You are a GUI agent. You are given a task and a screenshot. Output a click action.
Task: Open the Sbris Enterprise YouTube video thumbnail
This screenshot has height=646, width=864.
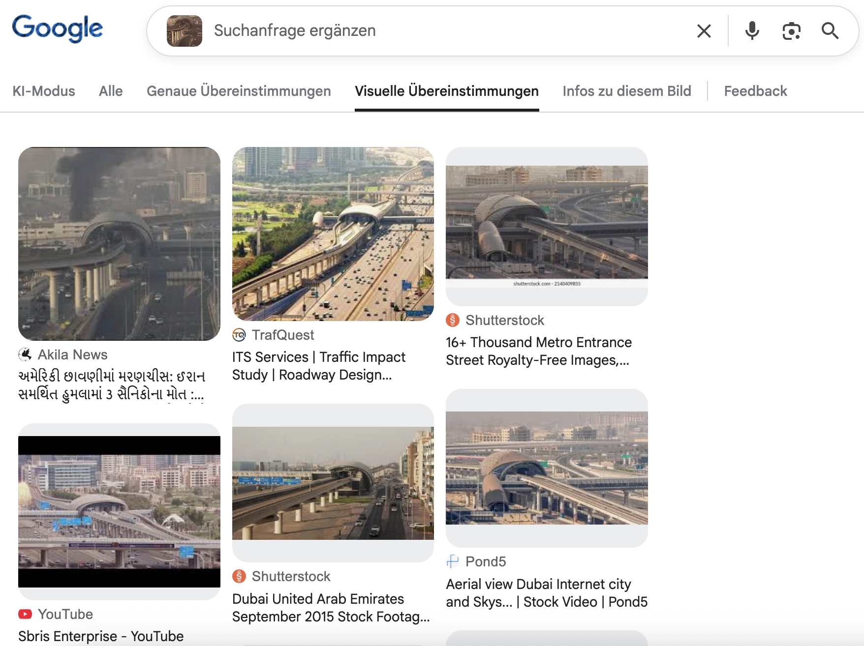click(x=119, y=511)
